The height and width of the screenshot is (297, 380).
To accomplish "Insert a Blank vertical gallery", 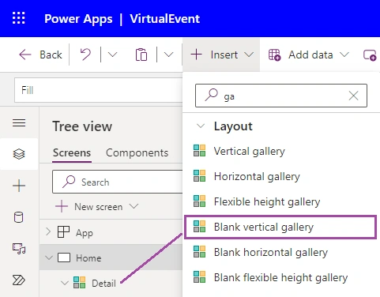I will (280, 227).
